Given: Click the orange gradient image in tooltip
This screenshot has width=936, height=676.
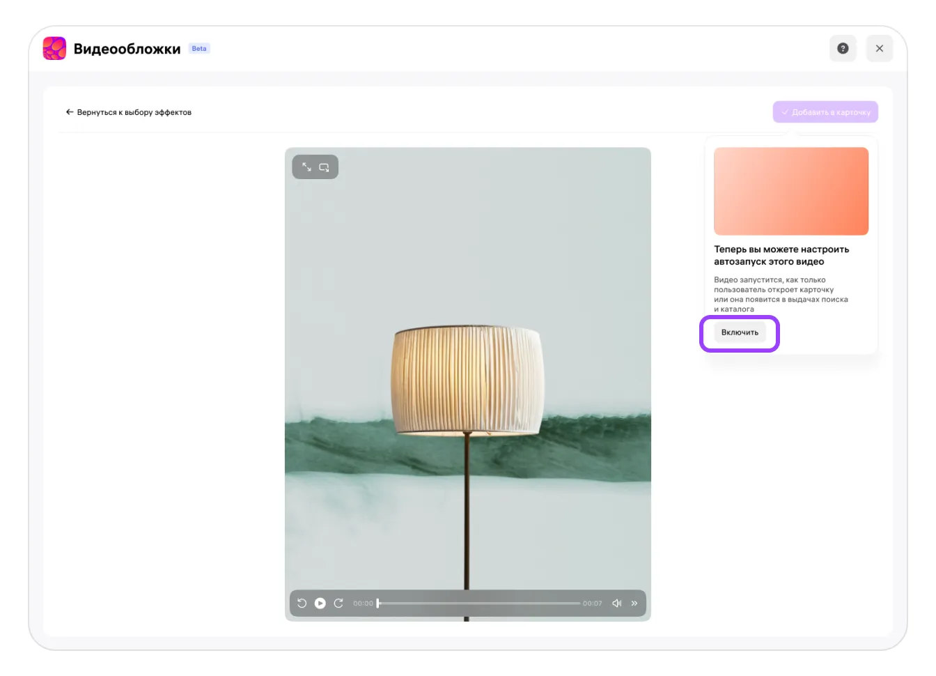Looking at the screenshot, I should (x=791, y=191).
